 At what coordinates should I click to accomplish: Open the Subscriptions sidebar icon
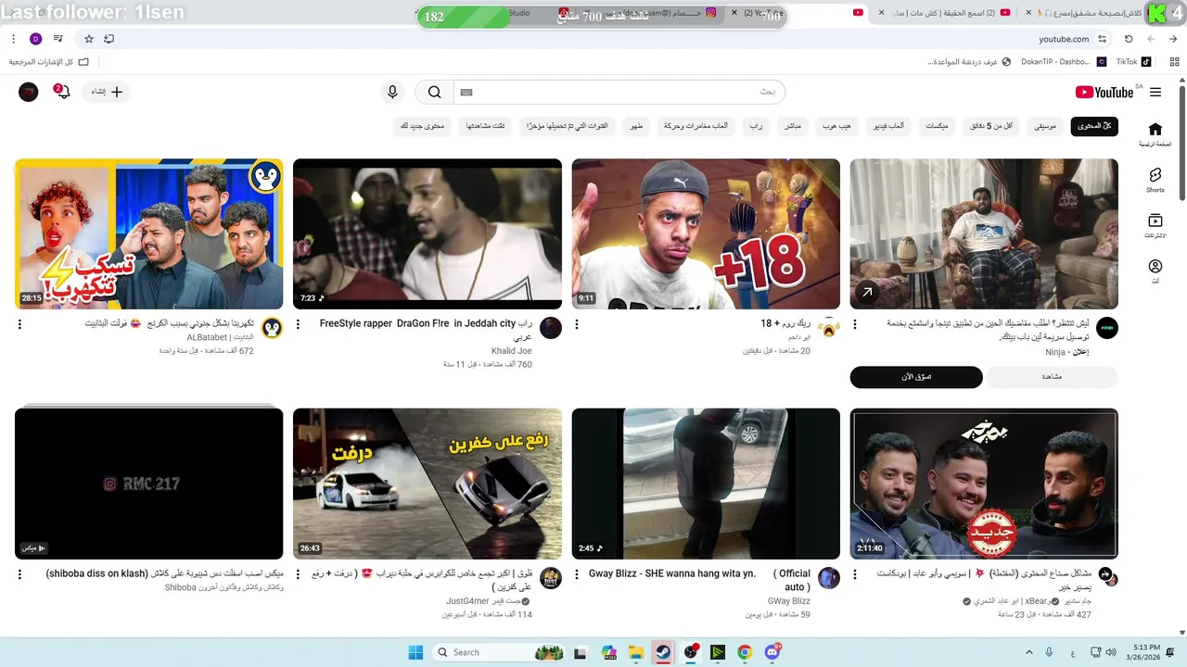(x=1155, y=225)
